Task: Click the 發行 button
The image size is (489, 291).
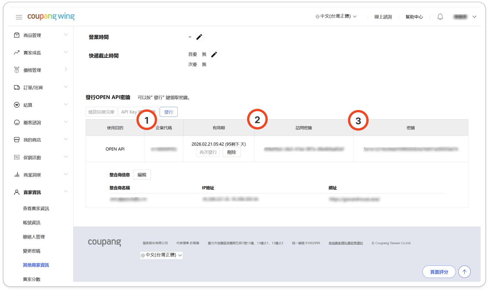Action: click(x=169, y=112)
